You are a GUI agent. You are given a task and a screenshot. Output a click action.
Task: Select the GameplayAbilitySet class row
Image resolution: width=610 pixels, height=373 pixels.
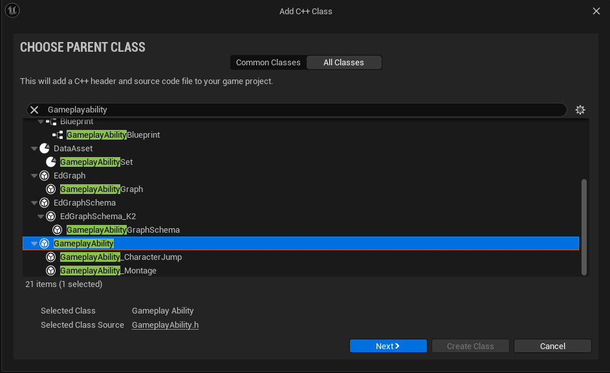[301, 162]
